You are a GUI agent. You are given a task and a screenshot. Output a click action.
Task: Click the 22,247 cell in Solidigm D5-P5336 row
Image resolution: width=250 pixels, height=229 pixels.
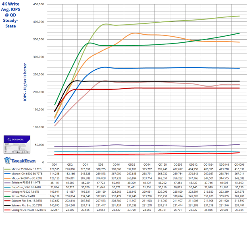click(x=54, y=210)
